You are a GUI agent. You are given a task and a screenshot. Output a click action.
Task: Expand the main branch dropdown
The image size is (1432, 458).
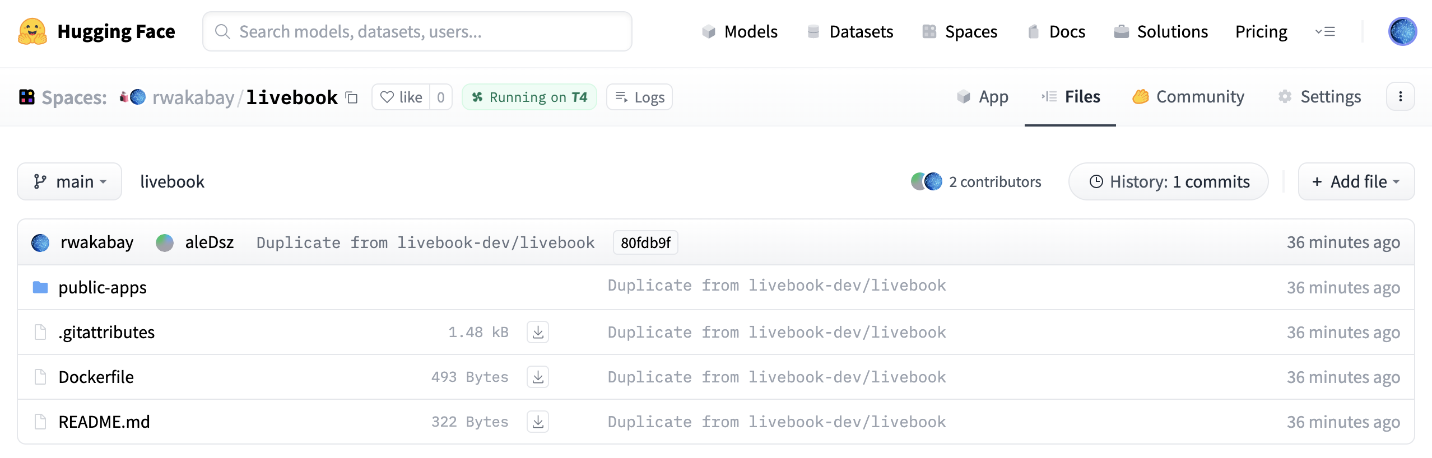point(69,181)
